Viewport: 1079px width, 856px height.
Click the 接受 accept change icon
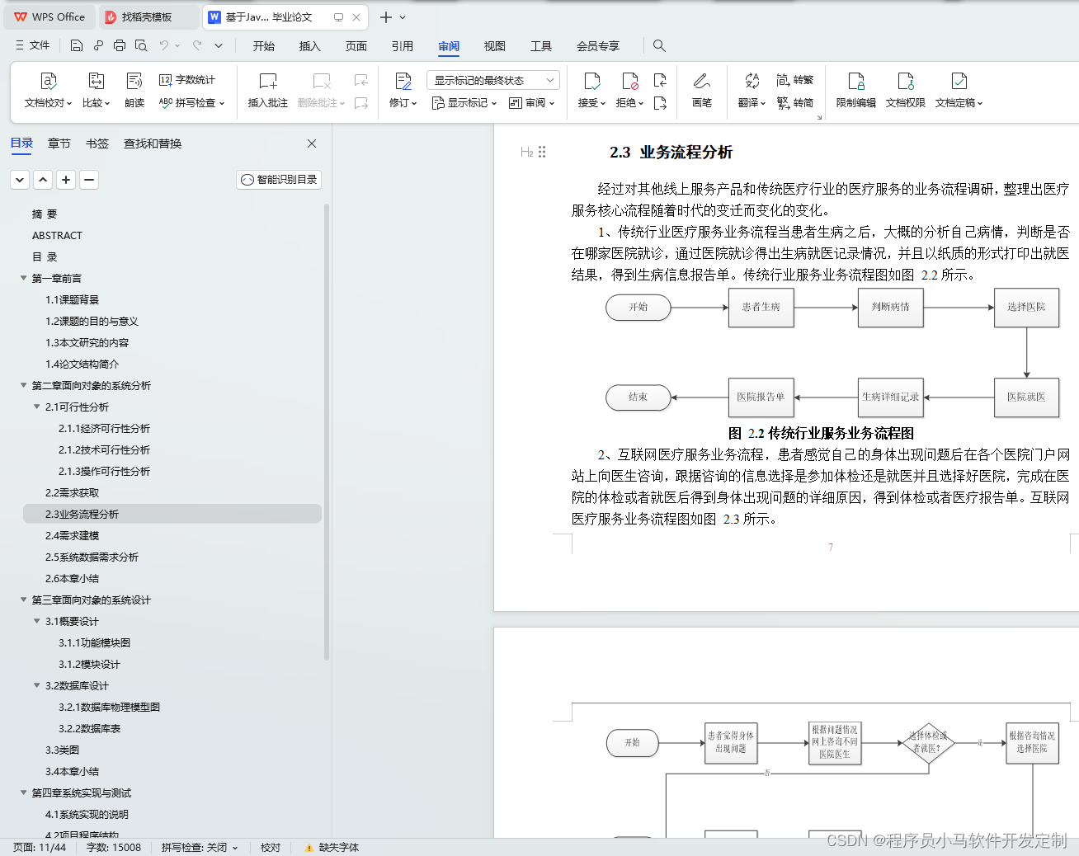click(592, 81)
